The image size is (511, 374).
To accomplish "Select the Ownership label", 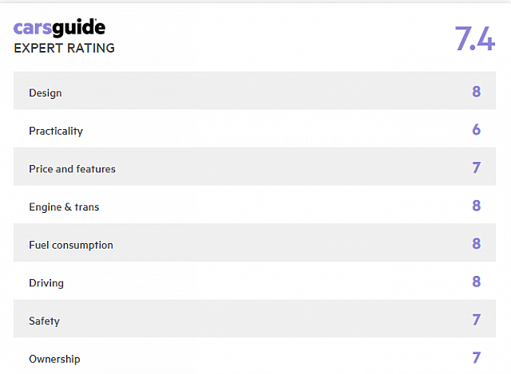I will [x=54, y=359].
